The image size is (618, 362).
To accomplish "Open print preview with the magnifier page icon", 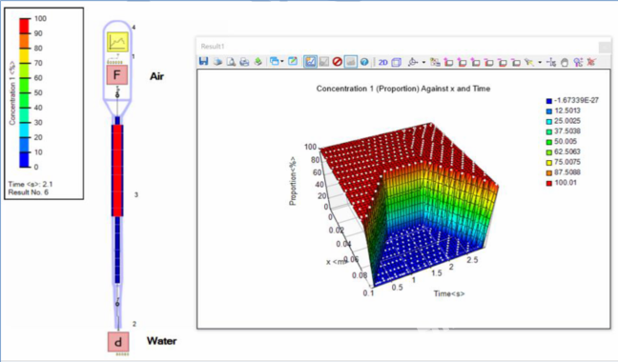I will [231, 62].
